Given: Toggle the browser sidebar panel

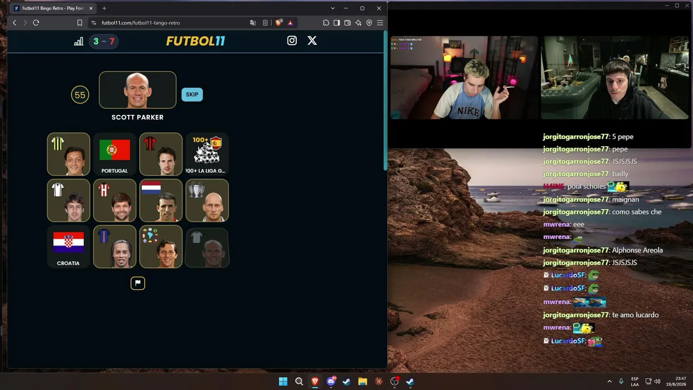Looking at the screenshot, I should pyautogui.click(x=337, y=23).
